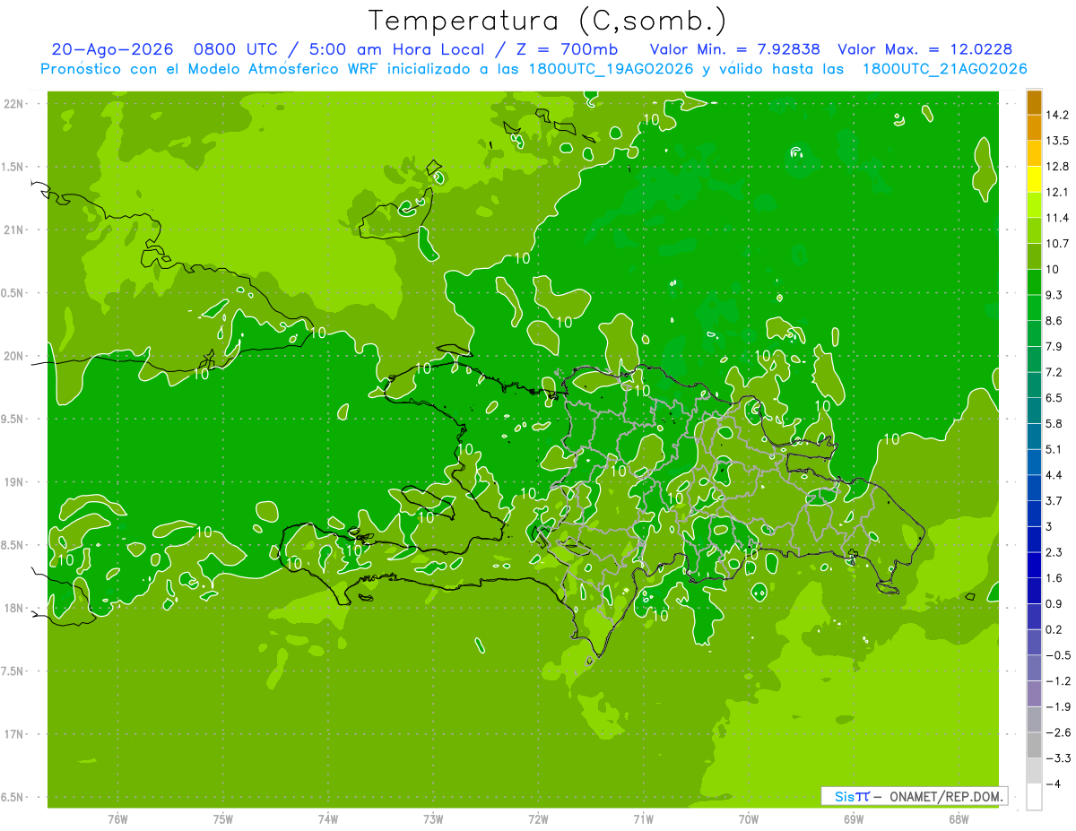This screenshot has width=1076, height=831.
Task: Click the colorbar label '-1.9'
Action: [1056, 706]
